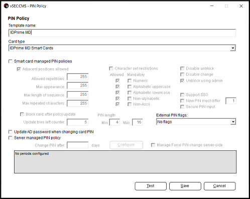Focus the Template name text field
This screenshot has height=199, width=250.
coord(122,33)
